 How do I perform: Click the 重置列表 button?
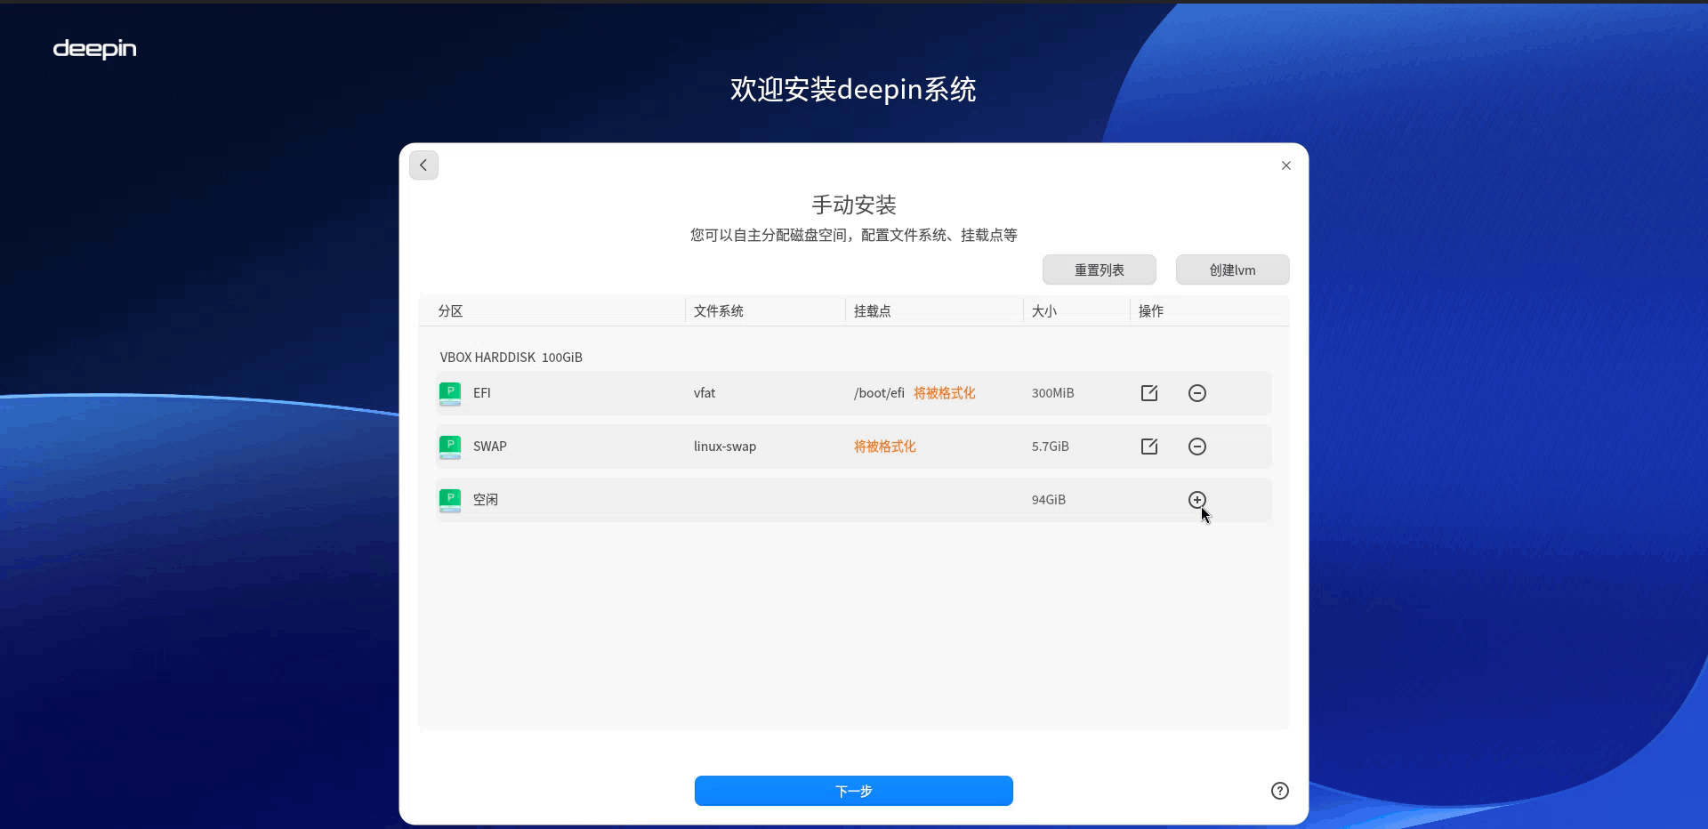pyautogui.click(x=1100, y=270)
